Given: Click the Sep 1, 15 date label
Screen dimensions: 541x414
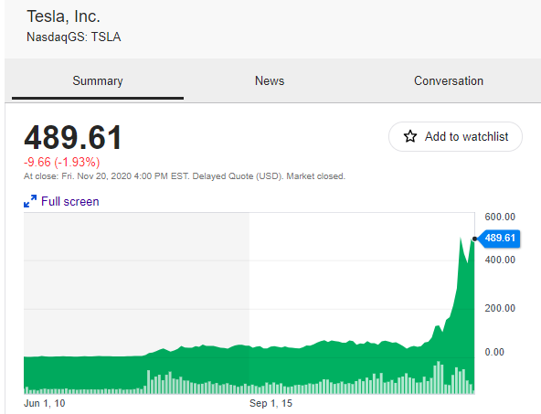Looking at the screenshot, I should (x=270, y=403).
